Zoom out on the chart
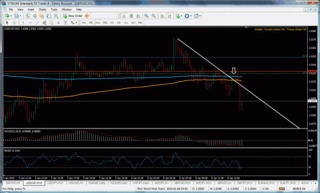Screen dimensions: 320x193 [154, 16]
